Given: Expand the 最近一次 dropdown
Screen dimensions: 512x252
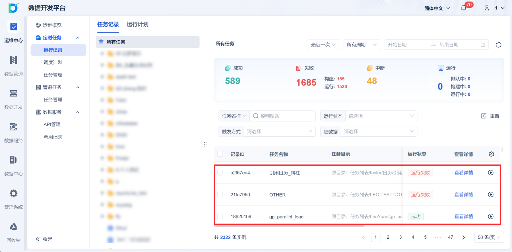Looking at the screenshot, I should point(323,45).
